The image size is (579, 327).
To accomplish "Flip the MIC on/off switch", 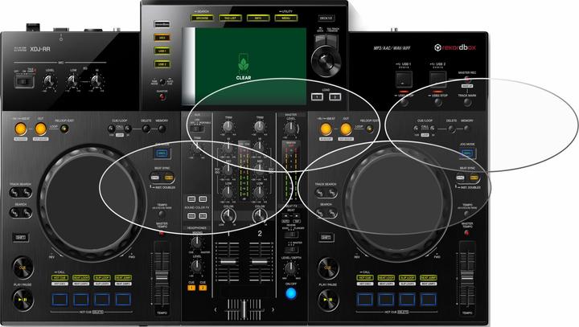I will [x=24, y=81].
